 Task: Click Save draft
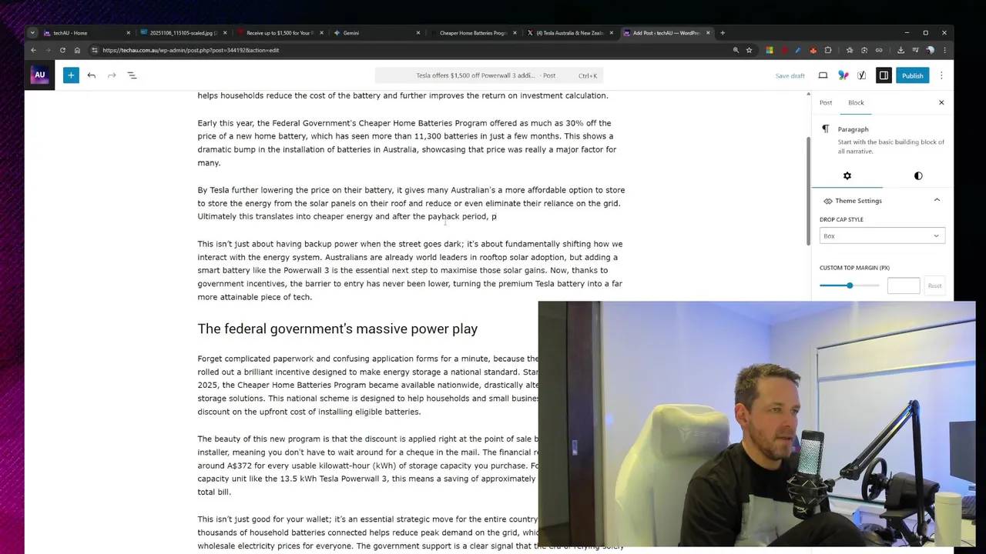(x=790, y=75)
